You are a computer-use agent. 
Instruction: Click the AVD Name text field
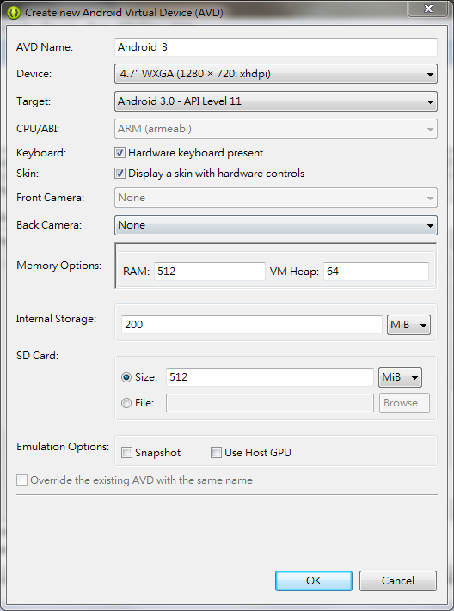[x=276, y=47]
